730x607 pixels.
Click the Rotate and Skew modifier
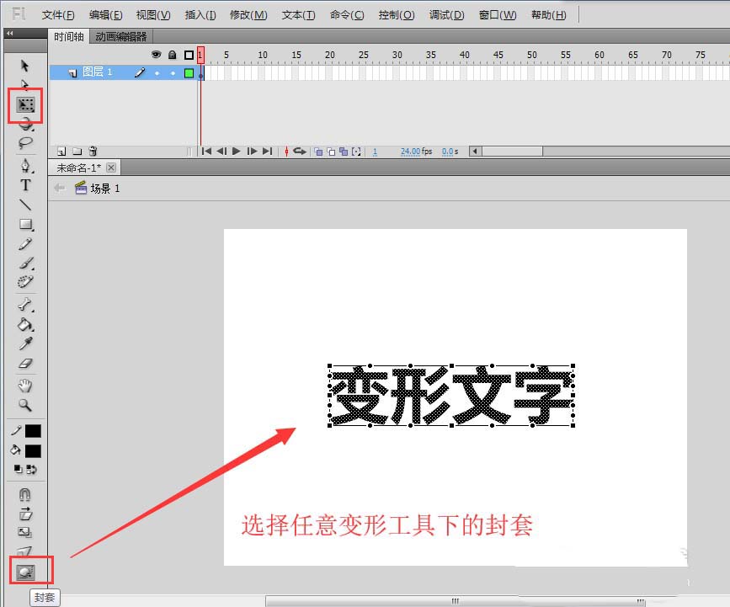tap(25, 514)
